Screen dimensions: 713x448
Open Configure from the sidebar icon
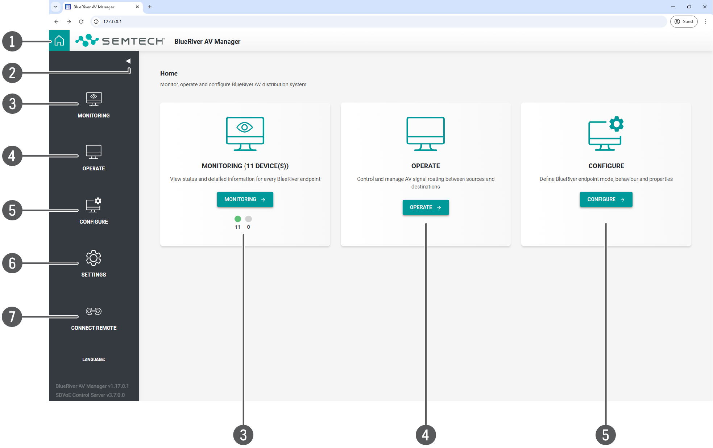(94, 205)
